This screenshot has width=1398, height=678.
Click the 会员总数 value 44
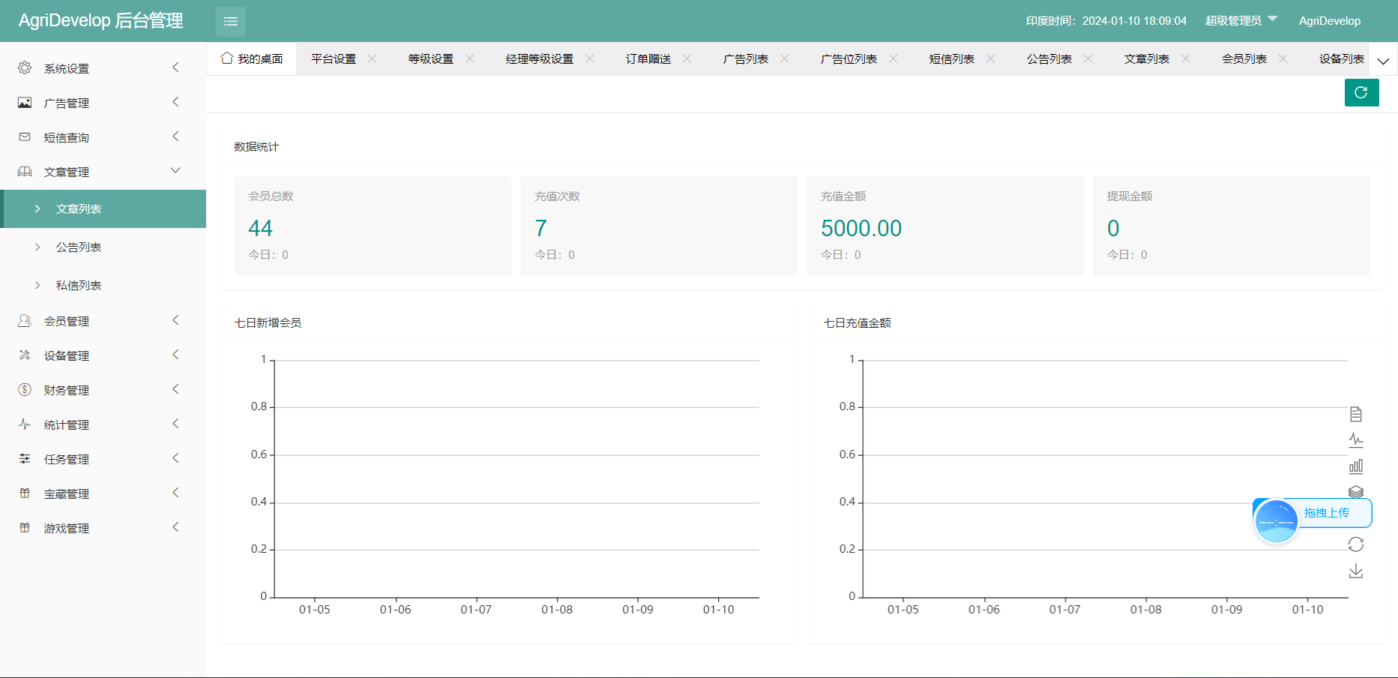tap(260, 228)
